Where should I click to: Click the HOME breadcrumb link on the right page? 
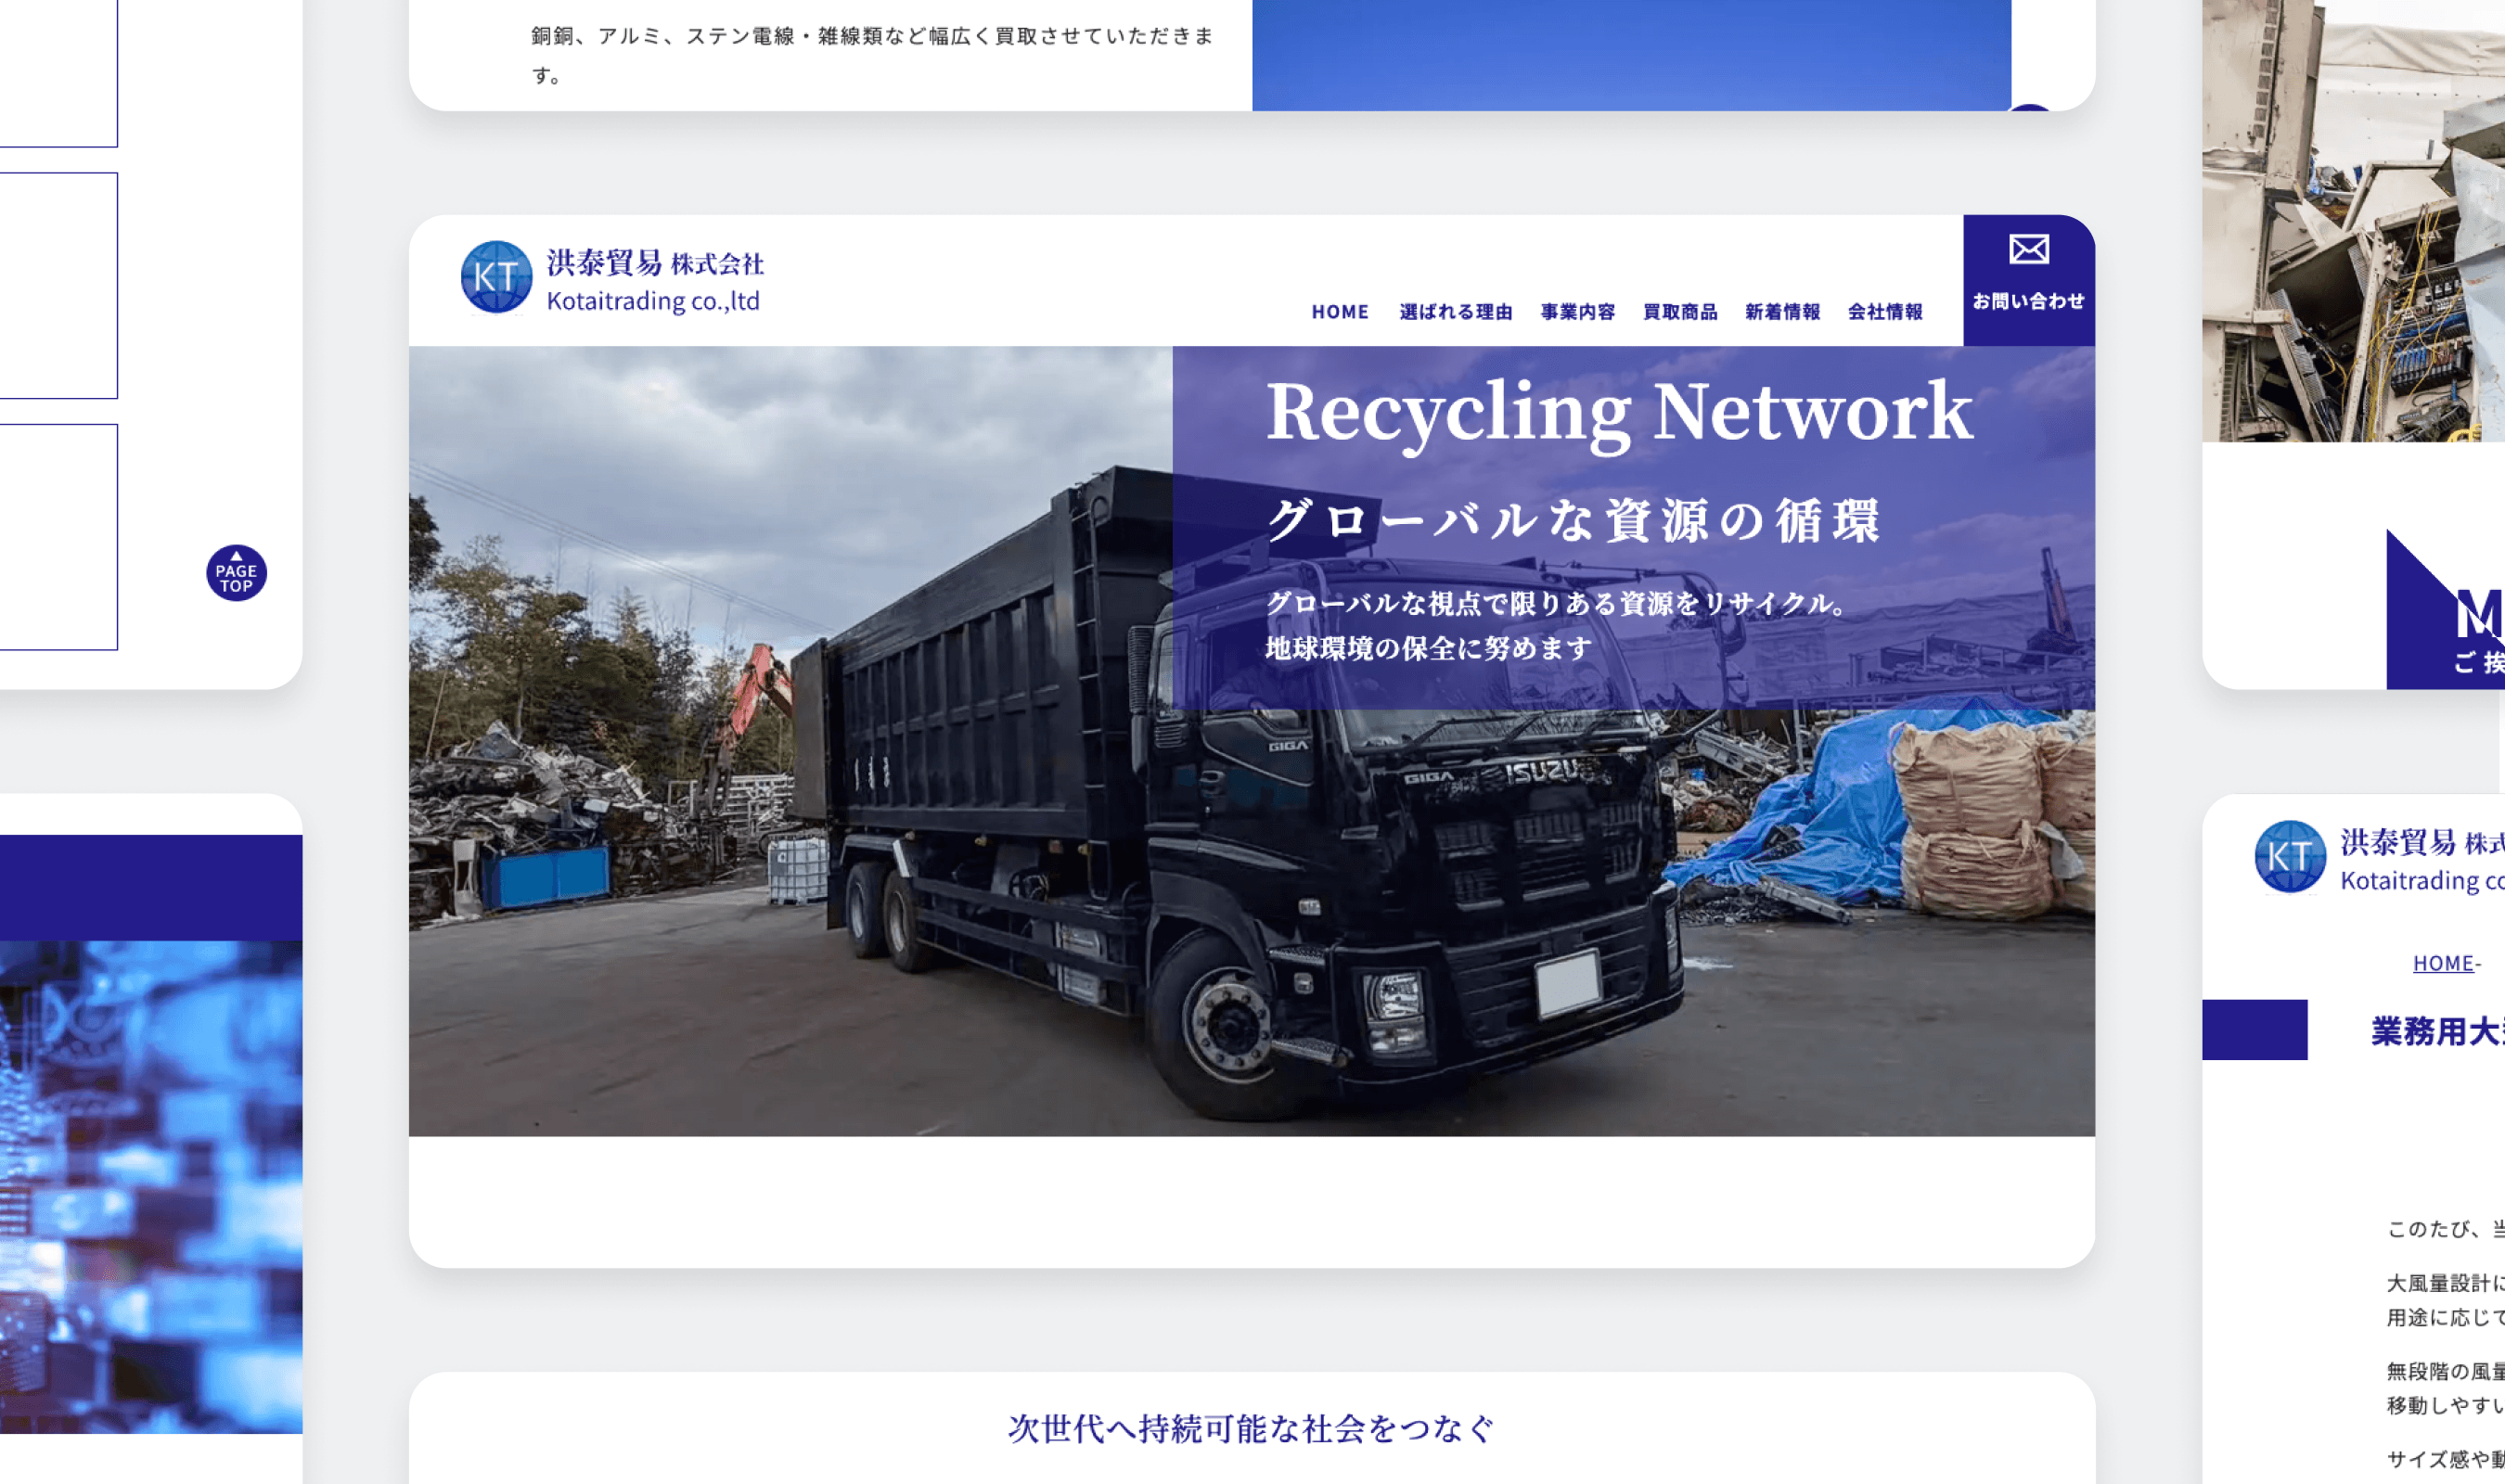[x=2442, y=963]
